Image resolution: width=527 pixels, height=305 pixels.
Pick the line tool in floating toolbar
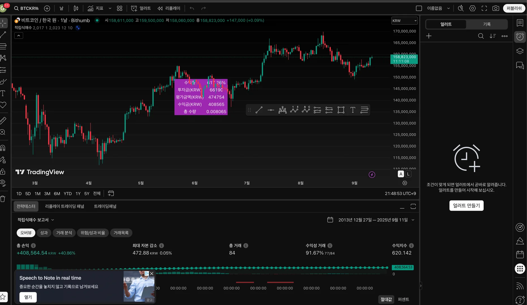click(259, 110)
